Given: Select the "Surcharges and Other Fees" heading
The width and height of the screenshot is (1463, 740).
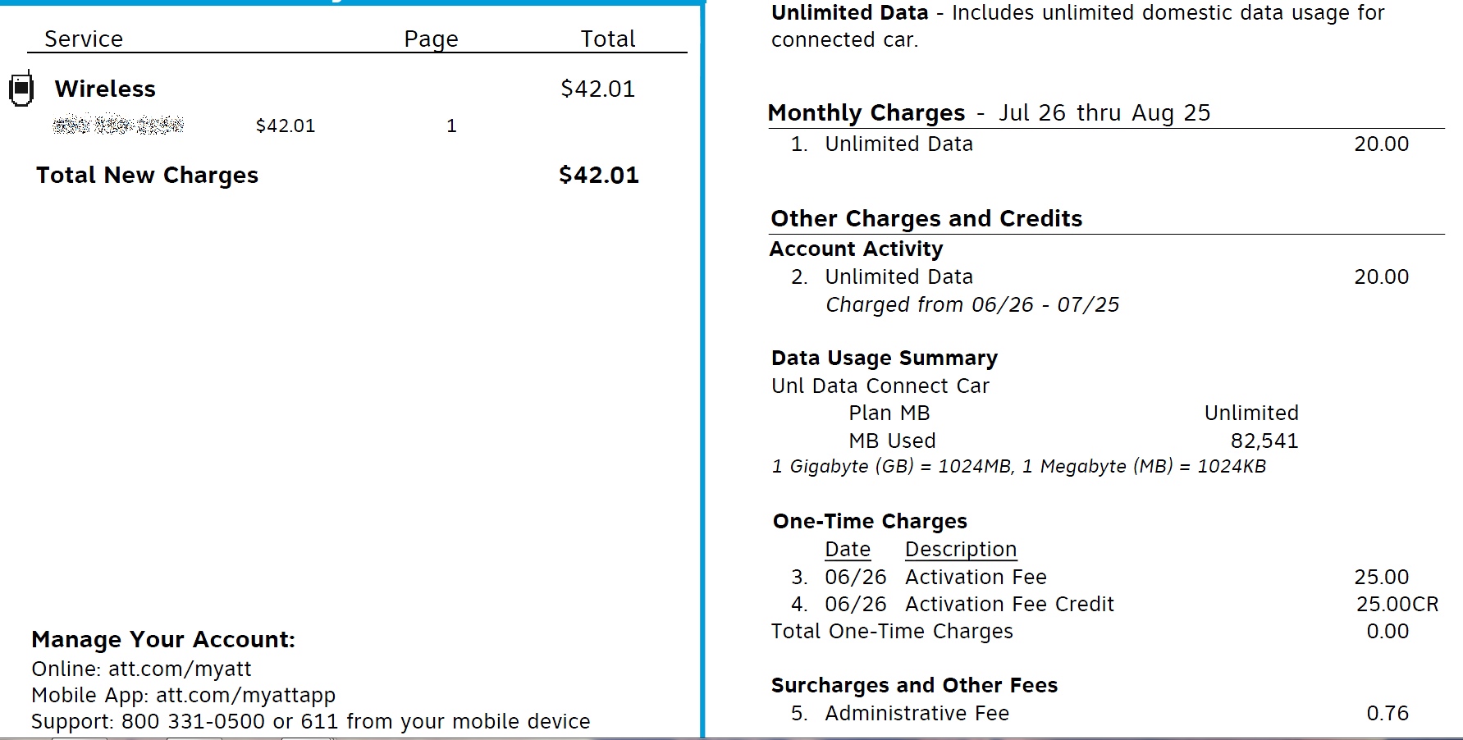Looking at the screenshot, I should [915, 686].
